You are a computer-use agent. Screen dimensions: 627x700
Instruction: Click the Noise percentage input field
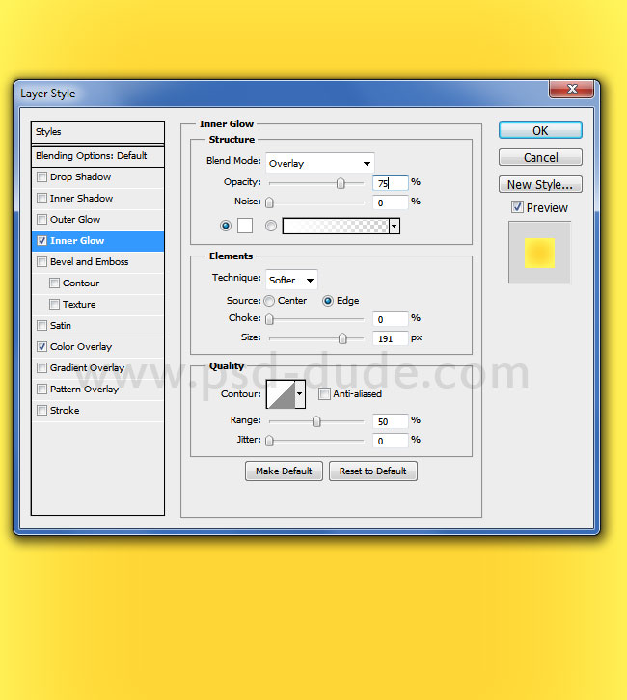click(x=391, y=202)
